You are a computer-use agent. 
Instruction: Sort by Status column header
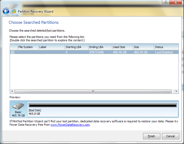166,47
